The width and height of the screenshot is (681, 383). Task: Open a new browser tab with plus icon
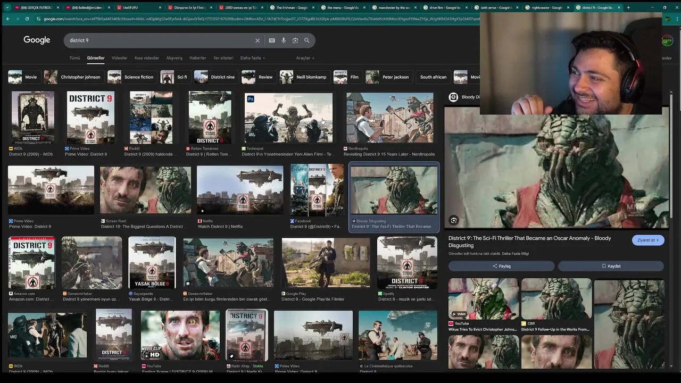pyautogui.click(x=628, y=7)
